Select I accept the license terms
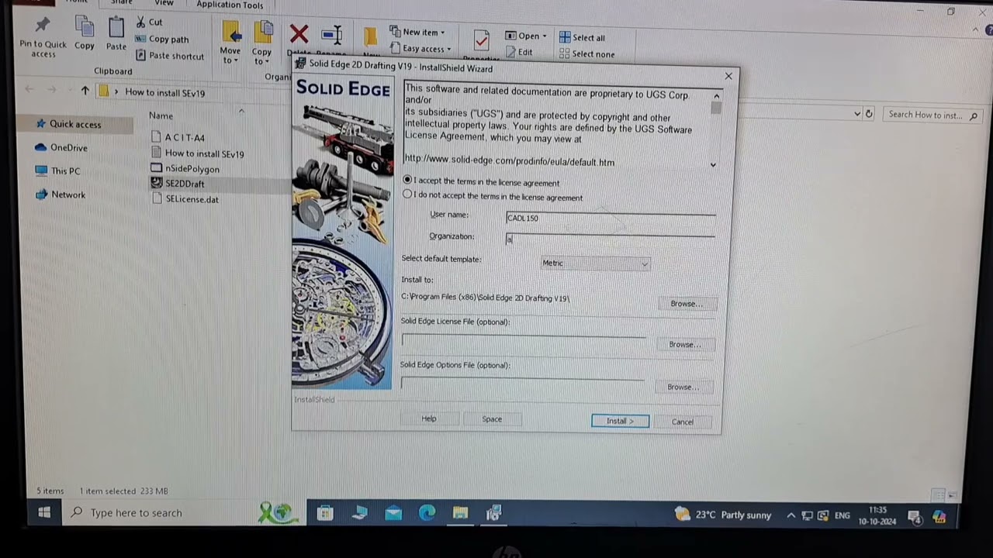The width and height of the screenshot is (993, 558). point(408,181)
